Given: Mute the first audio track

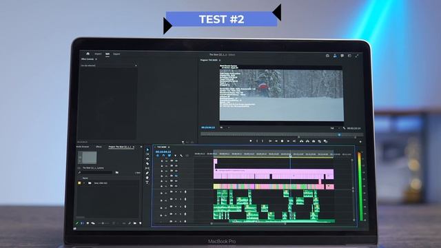Looking at the screenshot, I should pos(176,192).
